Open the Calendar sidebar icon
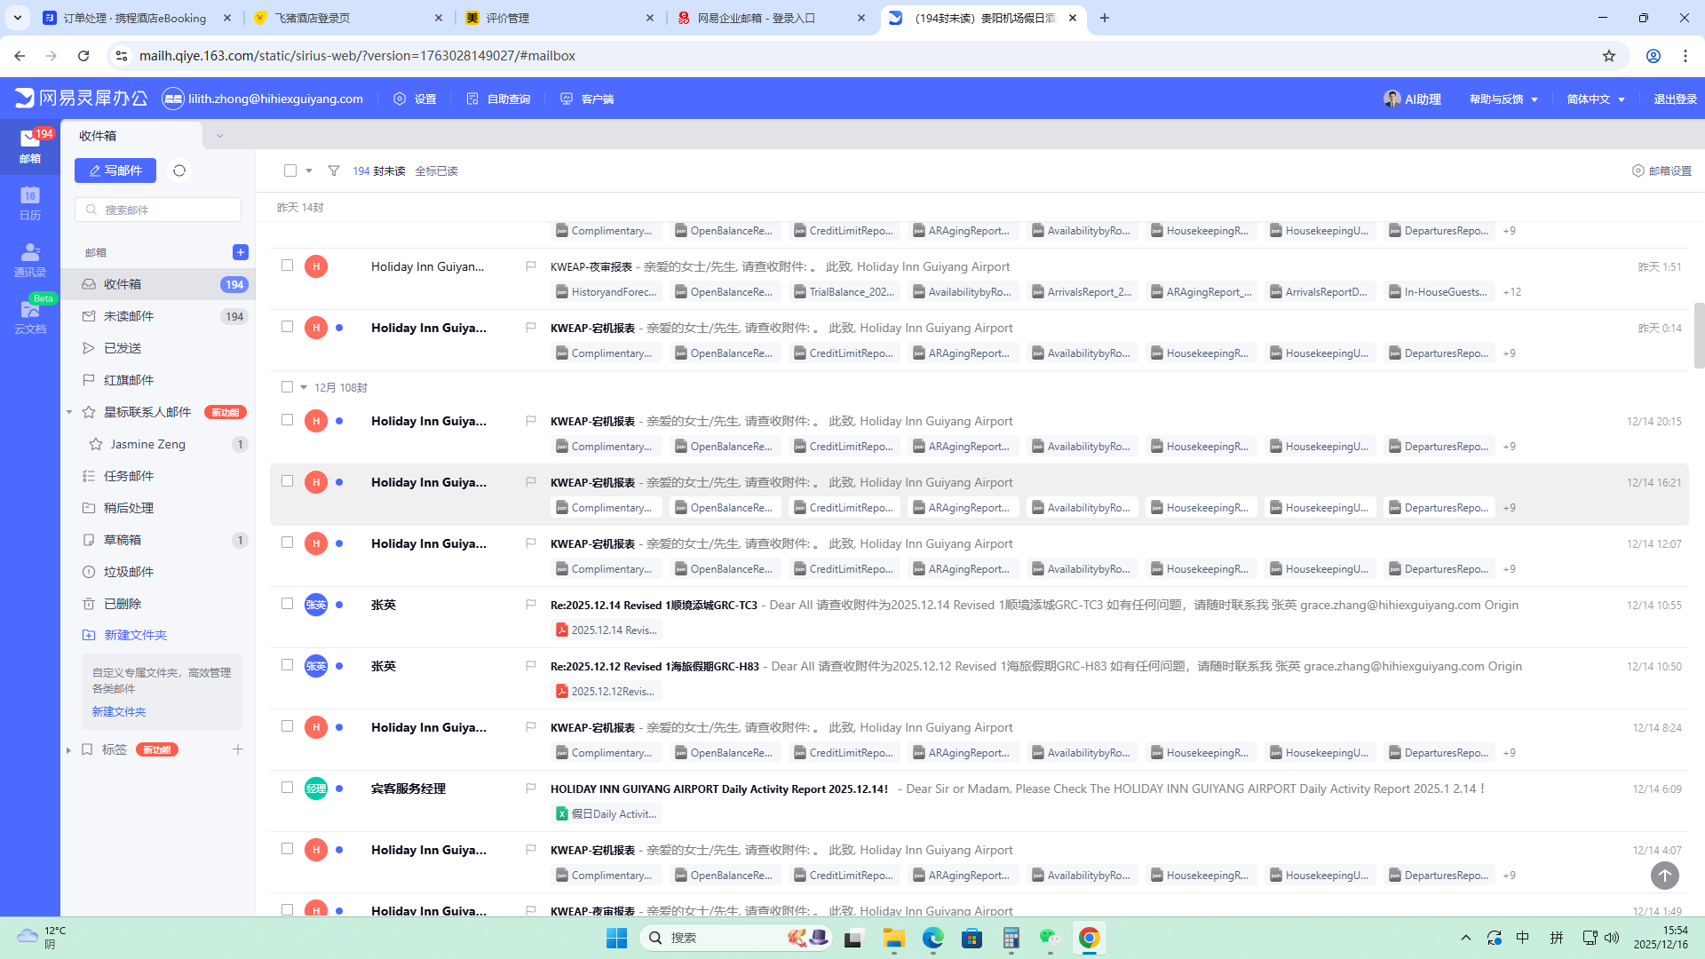Viewport: 1705px width, 959px height. point(30,202)
